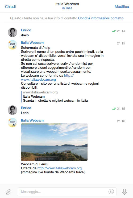Open the Lerici webcam image thumbnail

(54, 142)
